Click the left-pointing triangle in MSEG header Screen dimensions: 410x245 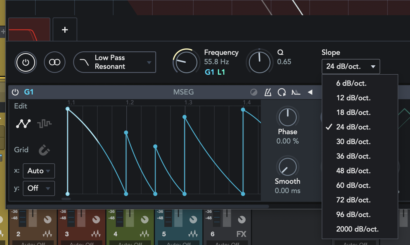(310, 92)
